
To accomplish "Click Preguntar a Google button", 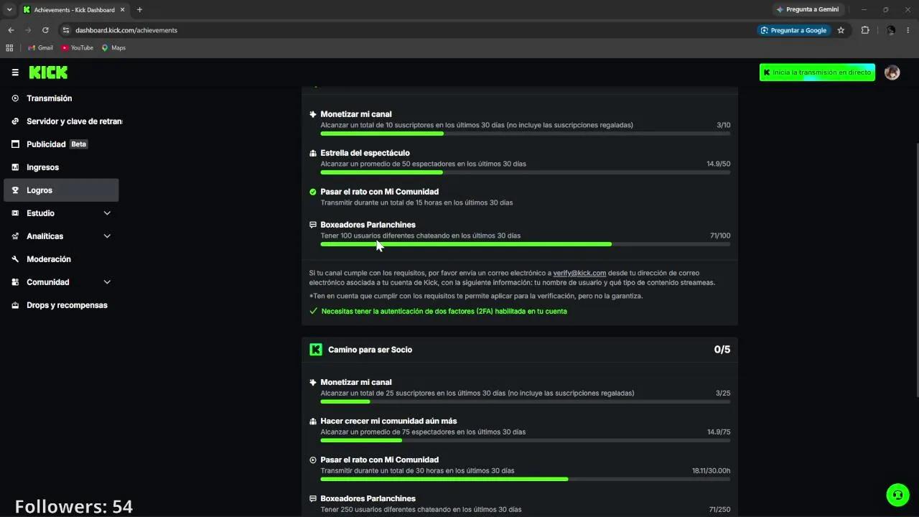I will pos(794,30).
